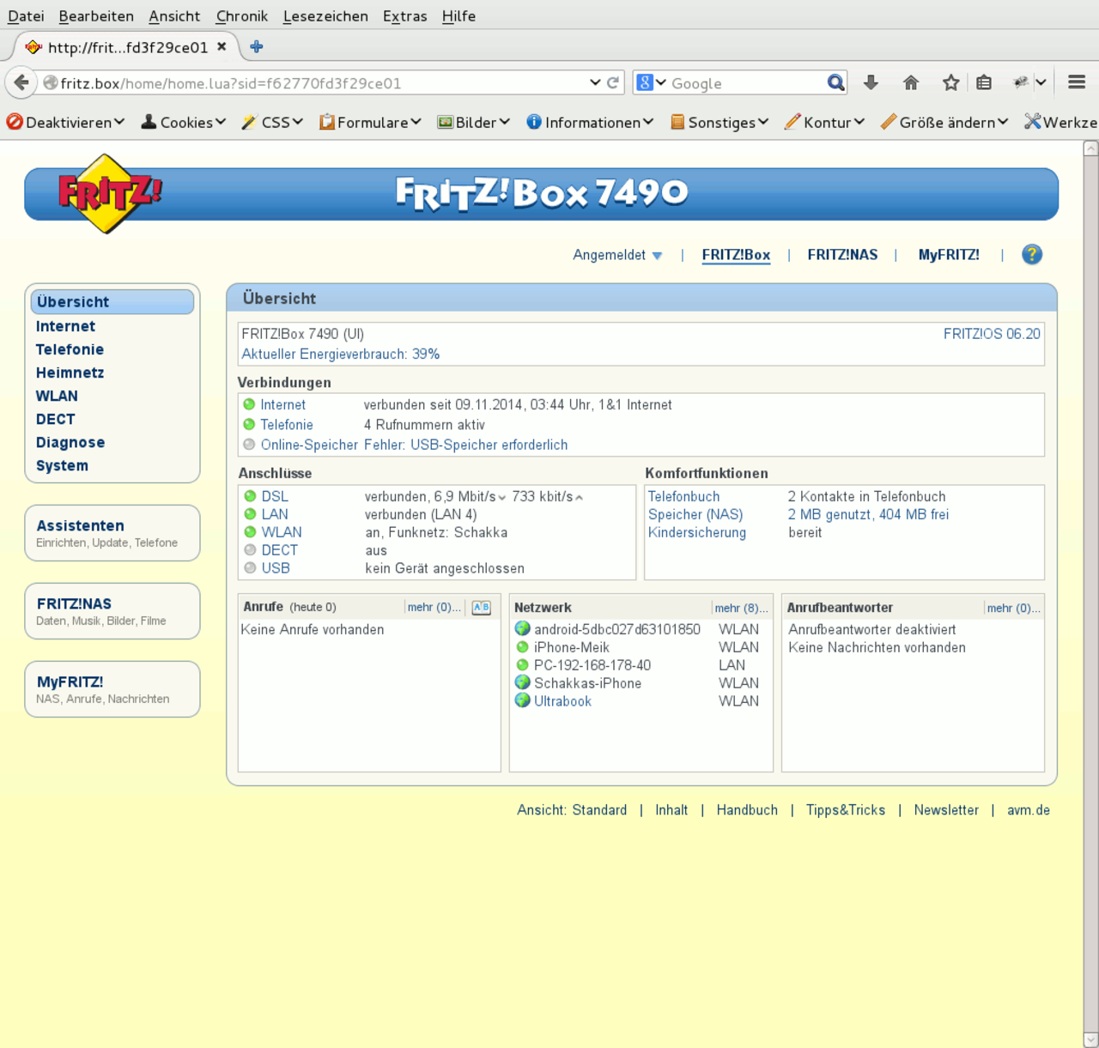Open the search engine selector dropdown

coord(650,82)
